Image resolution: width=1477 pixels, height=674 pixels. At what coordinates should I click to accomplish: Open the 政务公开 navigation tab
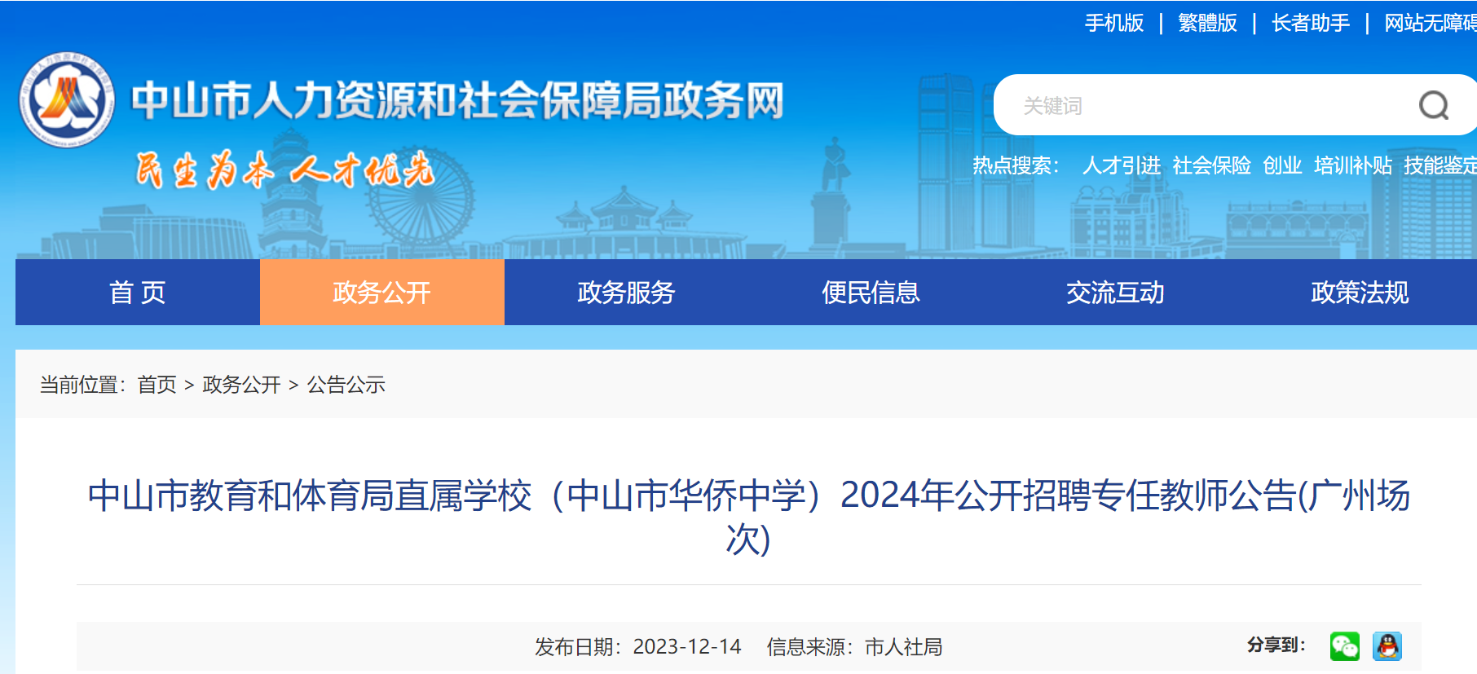(x=382, y=292)
